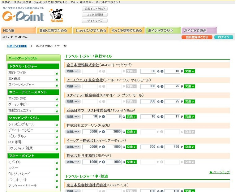Viewport: 236px width, 192px height.
Task: Open the 株式会社日本旅行 link
Action: tap(81, 155)
